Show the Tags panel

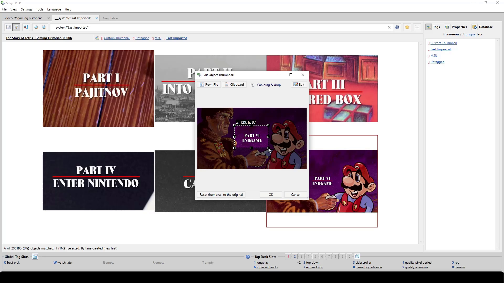point(433,27)
